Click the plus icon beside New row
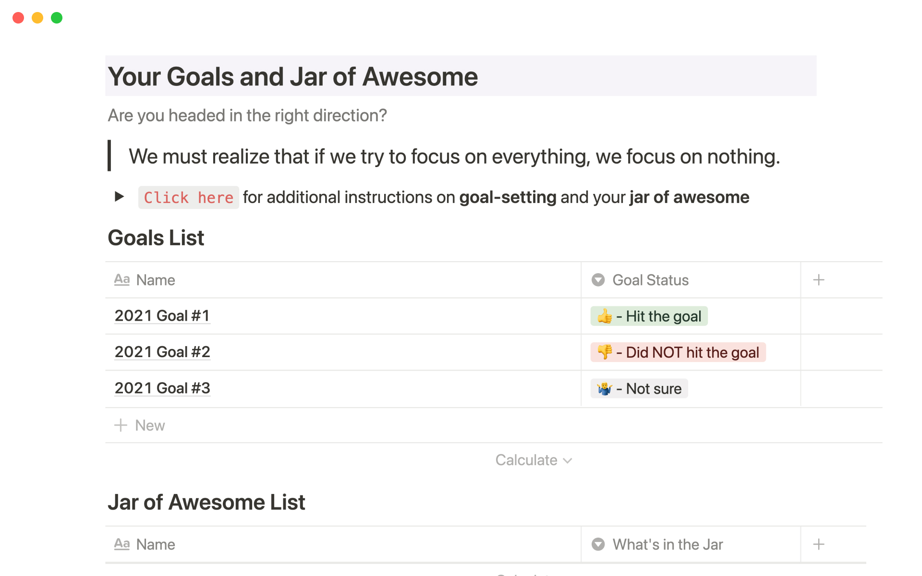This screenshot has width=922, height=576. (x=121, y=425)
